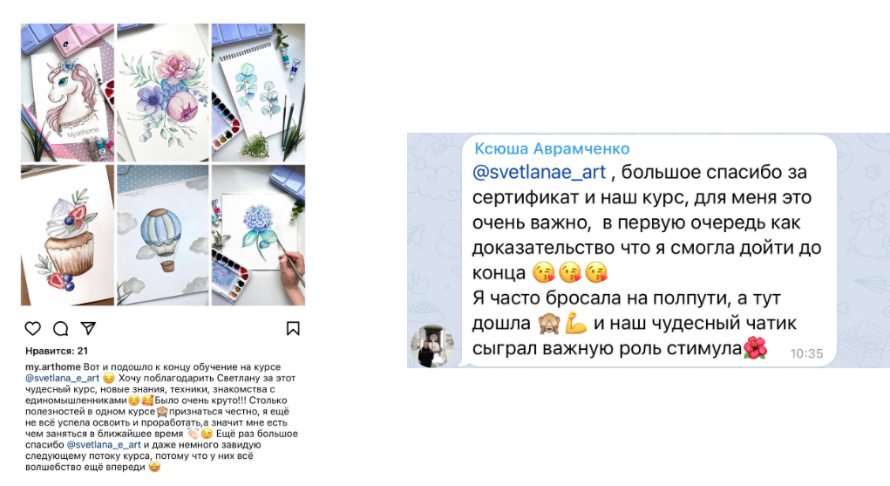Open the blue hydrangea painting photo
This screenshot has width=890, height=486.
(258, 236)
